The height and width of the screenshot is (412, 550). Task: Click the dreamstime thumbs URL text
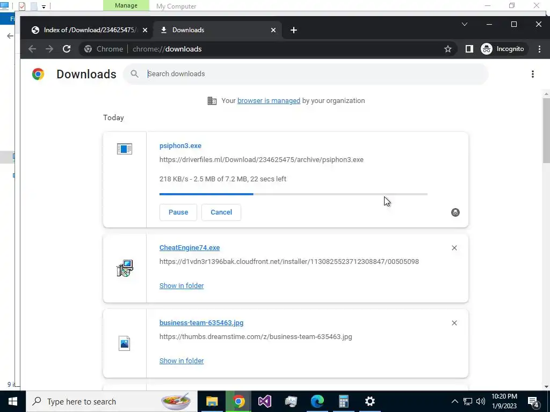pos(256,337)
